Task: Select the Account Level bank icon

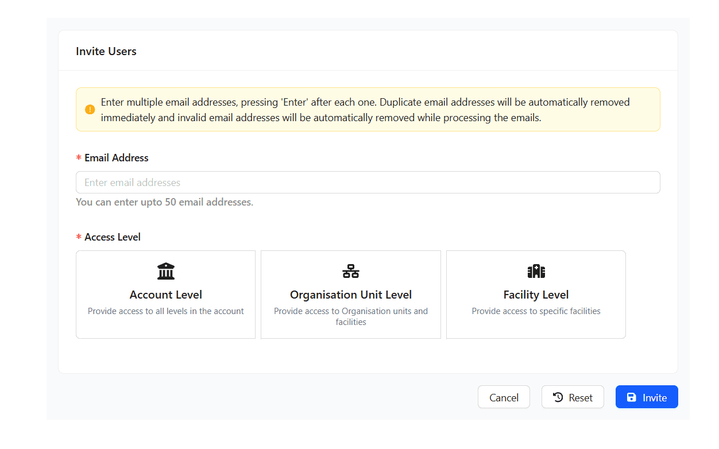Action: 165,270
